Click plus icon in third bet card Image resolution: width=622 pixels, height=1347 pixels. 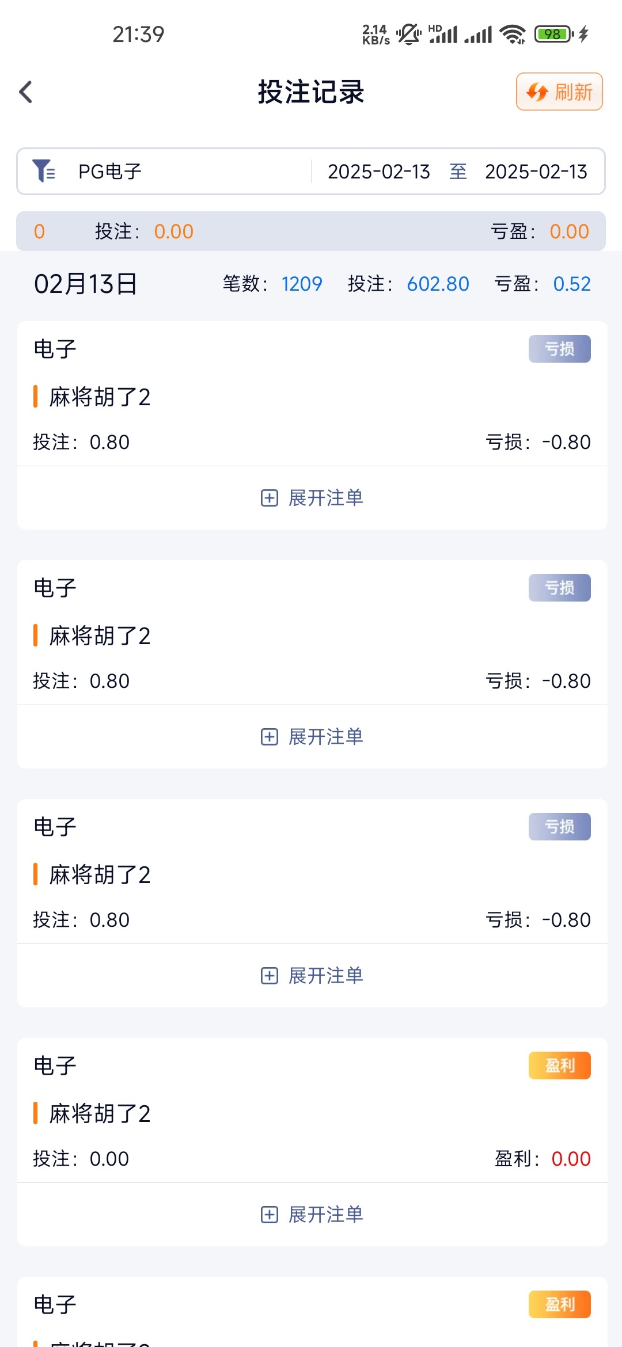pyautogui.click(x=270, y=976)
